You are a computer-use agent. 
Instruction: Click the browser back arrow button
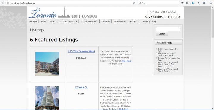(3, 3)
